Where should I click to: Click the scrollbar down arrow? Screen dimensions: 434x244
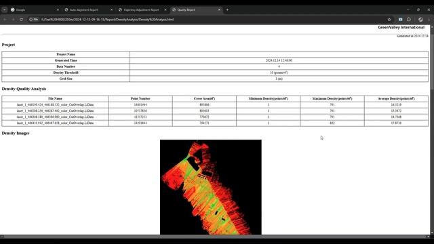click(x=432, y=232)
